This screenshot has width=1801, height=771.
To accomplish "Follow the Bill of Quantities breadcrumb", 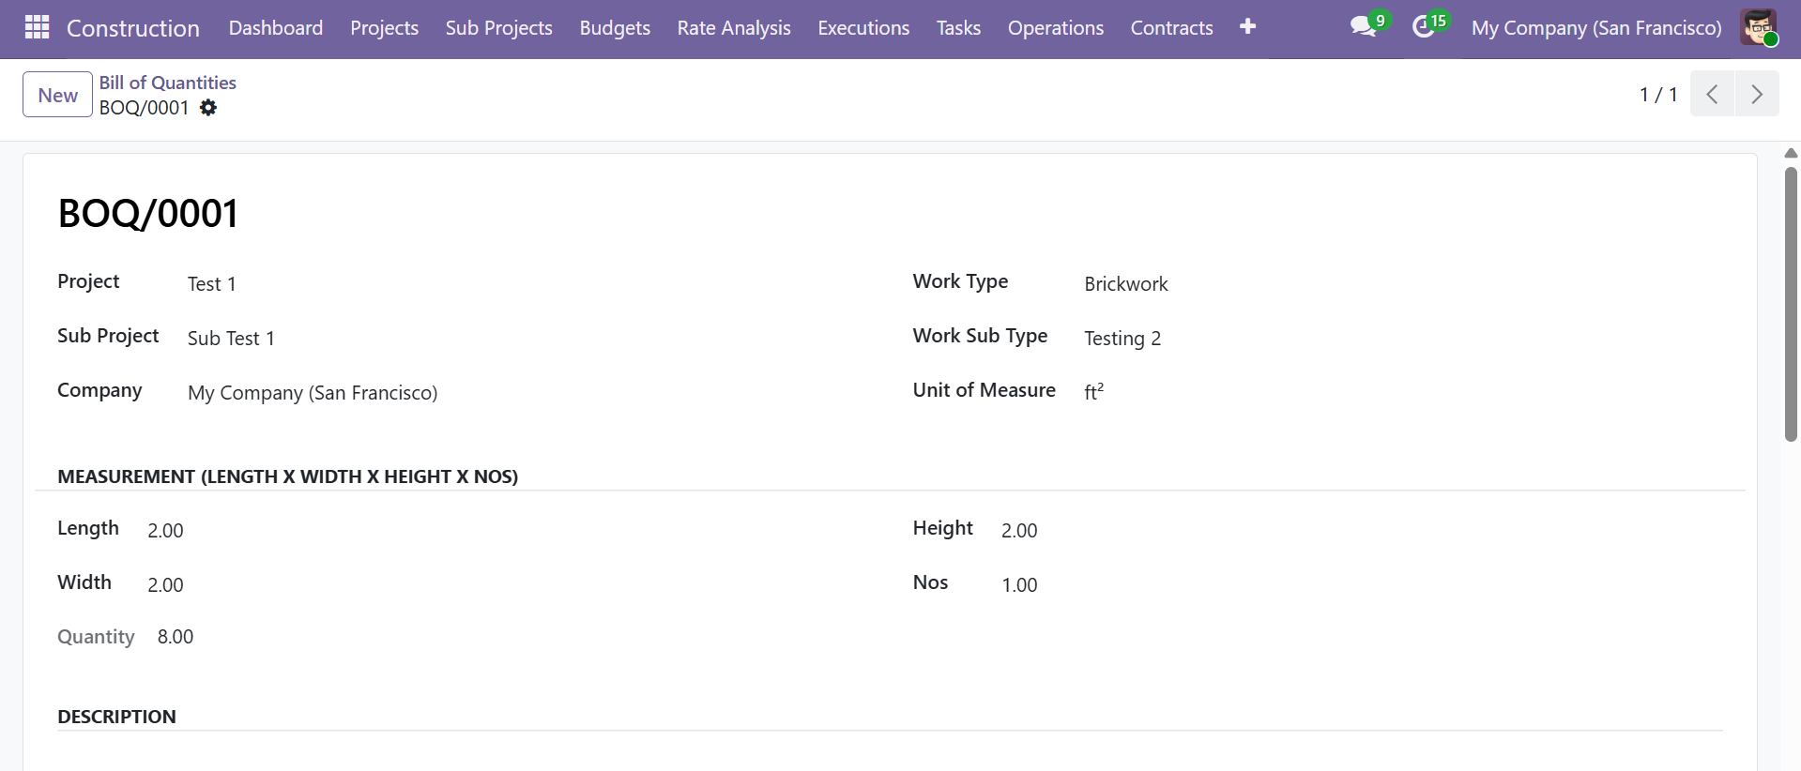I will pyautogui.click(x=167, y=83).
